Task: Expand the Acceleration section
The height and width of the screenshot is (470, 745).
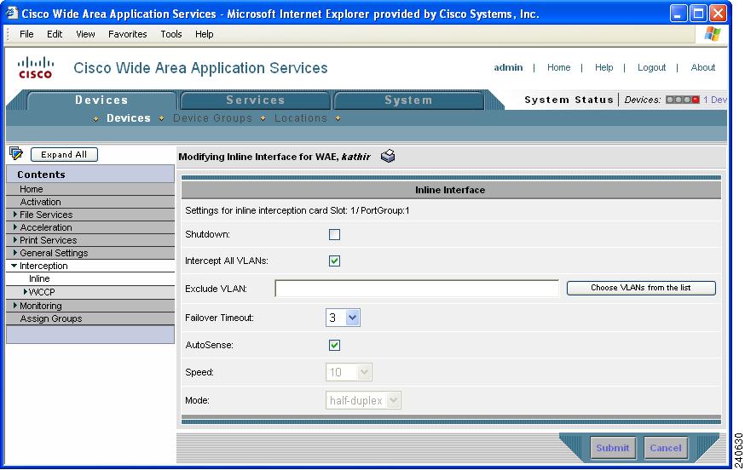Action: 15,227
